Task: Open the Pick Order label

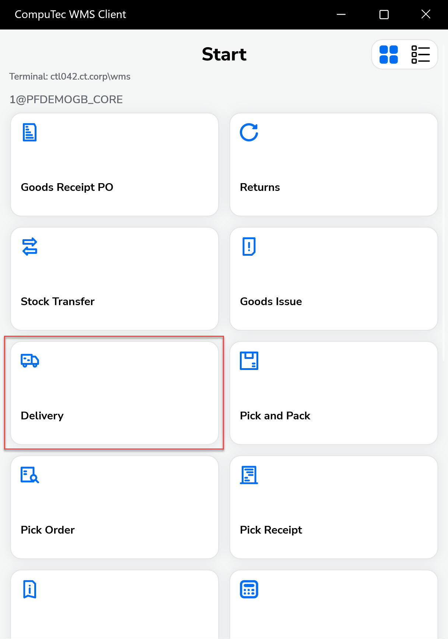Action: (x=48, y=530)
